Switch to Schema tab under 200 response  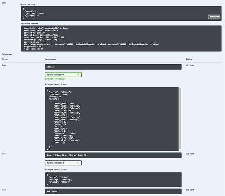64,84
